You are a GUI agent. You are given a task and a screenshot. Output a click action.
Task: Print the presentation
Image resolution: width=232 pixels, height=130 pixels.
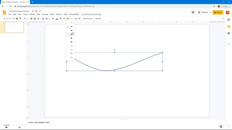17,19
